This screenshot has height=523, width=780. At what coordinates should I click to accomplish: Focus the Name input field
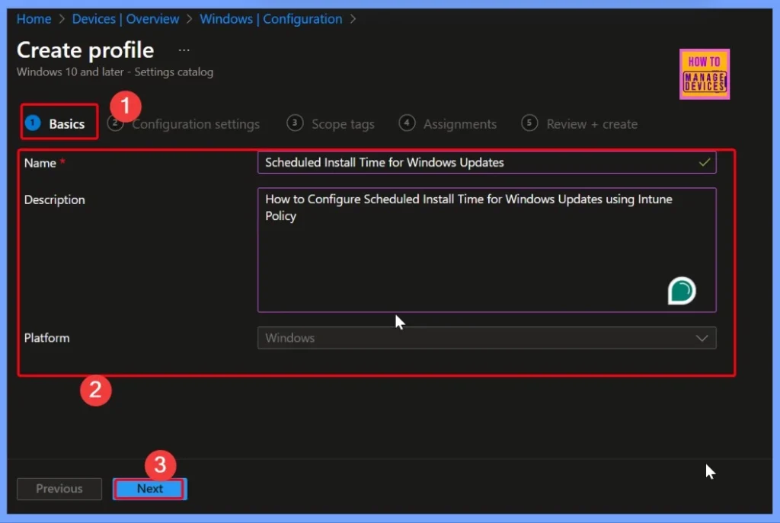(487, 163)
